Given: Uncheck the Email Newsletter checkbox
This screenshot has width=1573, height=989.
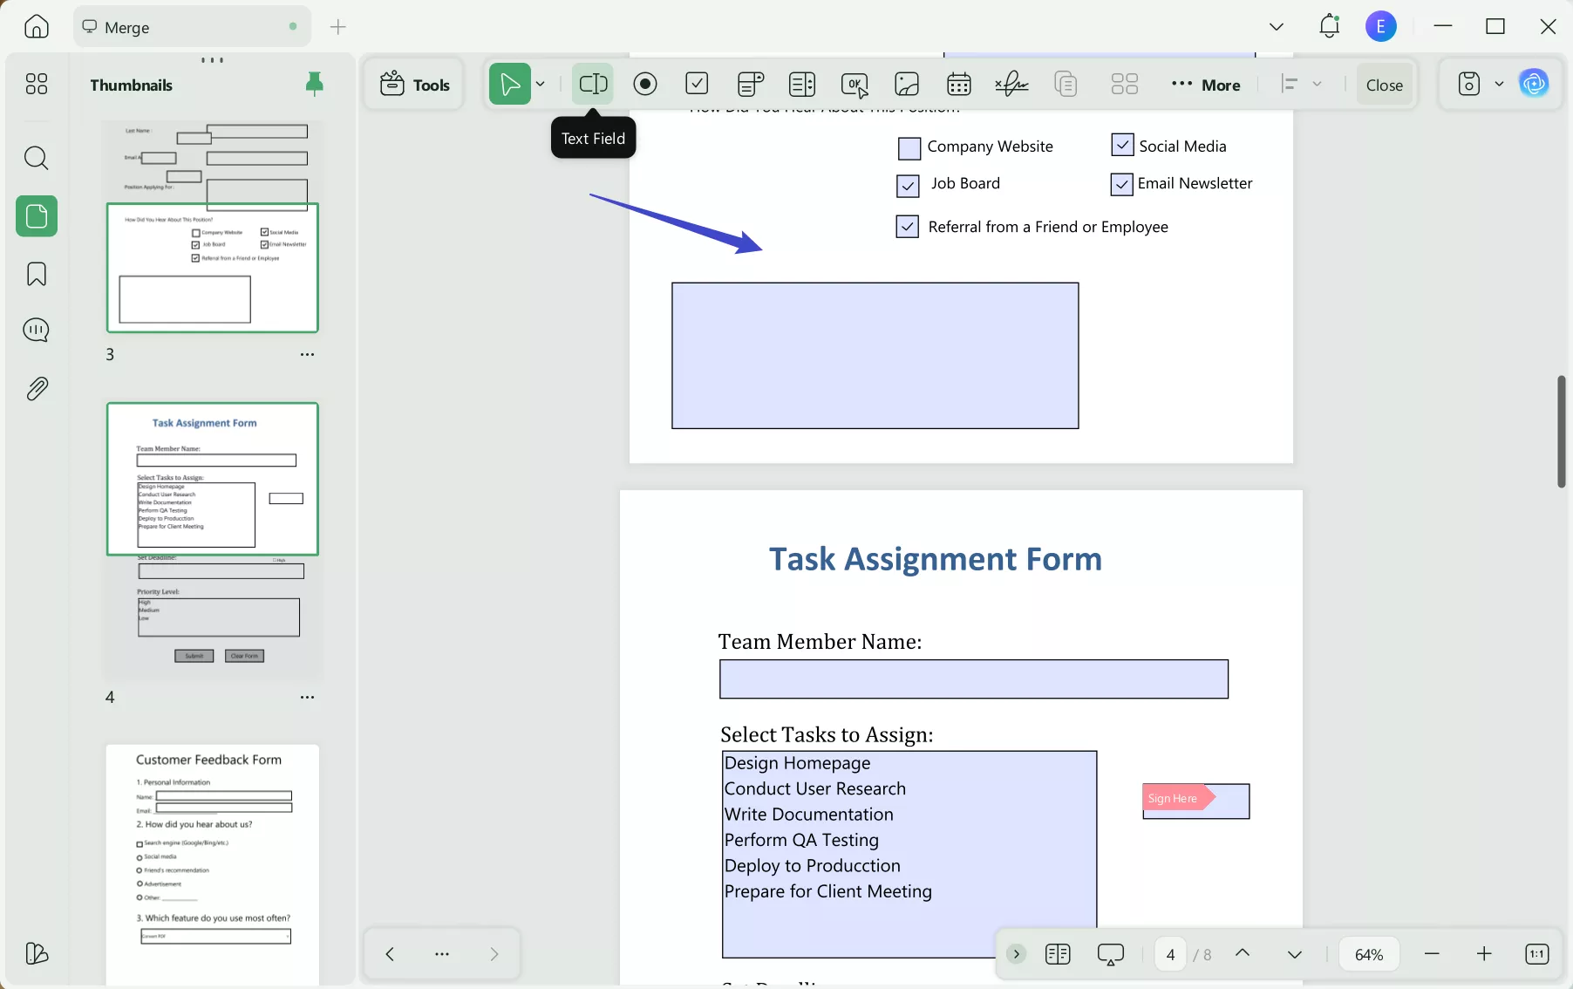Looking at the screenshot, I should 1122,184.
